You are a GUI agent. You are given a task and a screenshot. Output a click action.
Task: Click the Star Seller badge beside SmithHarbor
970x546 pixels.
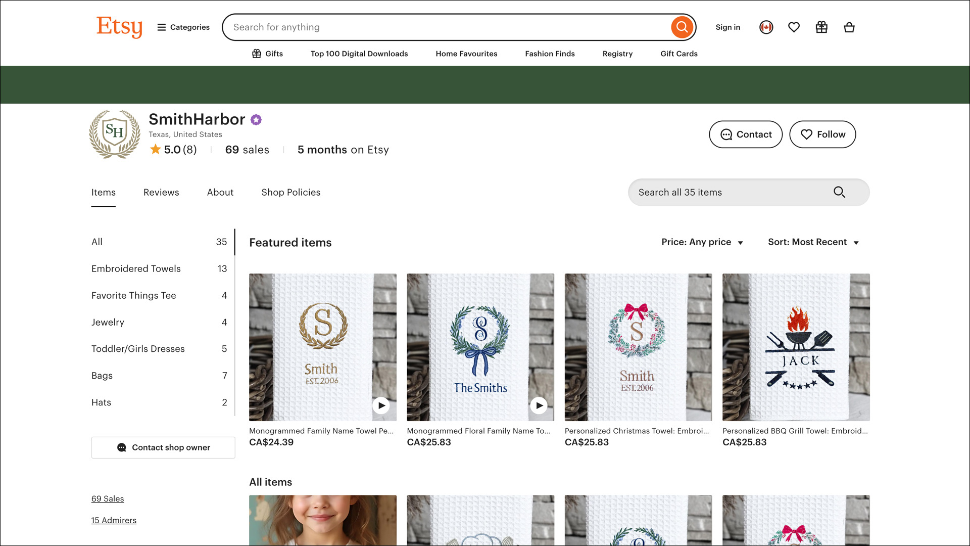pyautogui.click(x=256, y=120)
